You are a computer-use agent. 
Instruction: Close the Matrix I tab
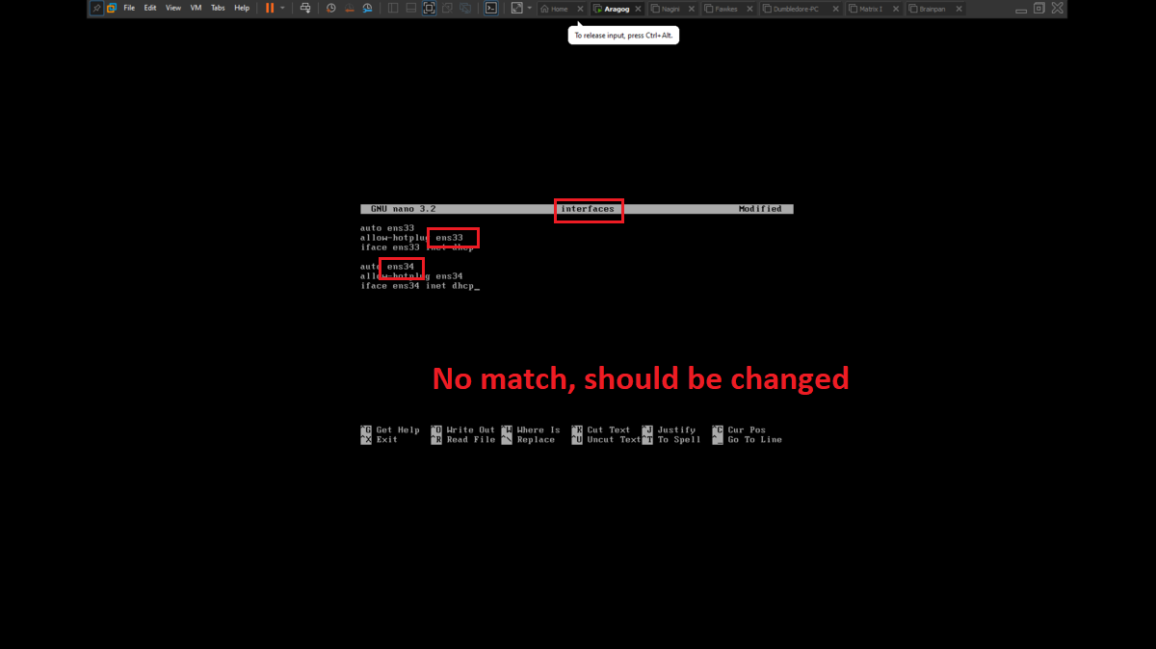[896, 9]
